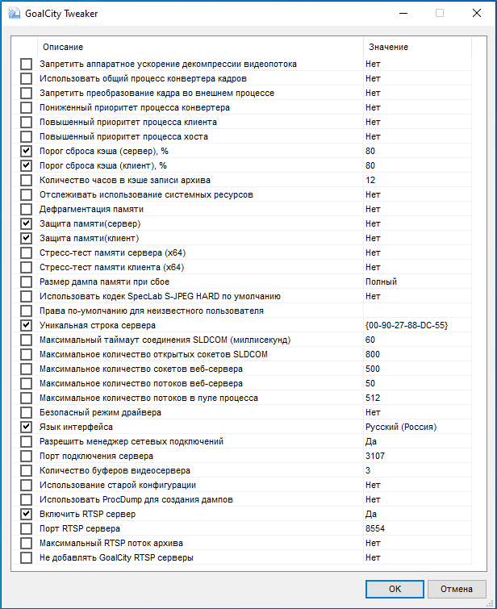The height and width of the screenshot is (609, 497).
Task: Click the value '500' for web-server sockets
Action: pyautogui.click(x=373, y=369)
